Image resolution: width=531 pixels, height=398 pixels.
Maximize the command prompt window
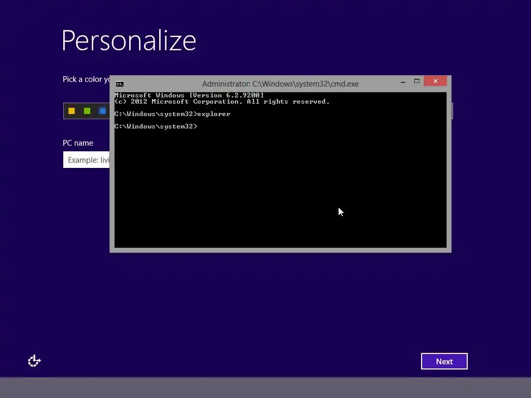tap(417, 81)
